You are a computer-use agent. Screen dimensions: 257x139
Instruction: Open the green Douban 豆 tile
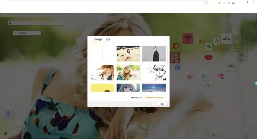click(209, 85)
